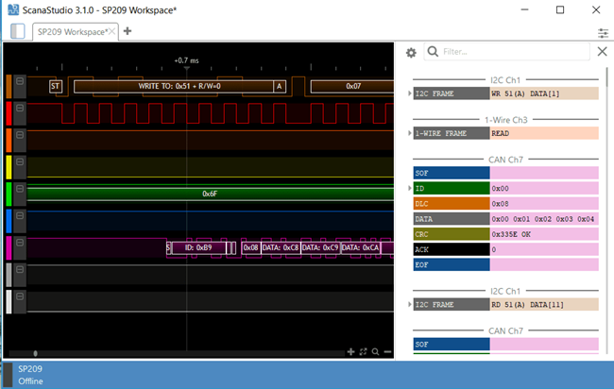Click the green channel 5 color bar
Viewport: 614px width, 389px height.
(9, 194)
